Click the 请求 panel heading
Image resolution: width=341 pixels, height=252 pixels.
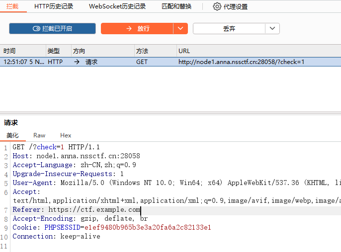[11, 123]
